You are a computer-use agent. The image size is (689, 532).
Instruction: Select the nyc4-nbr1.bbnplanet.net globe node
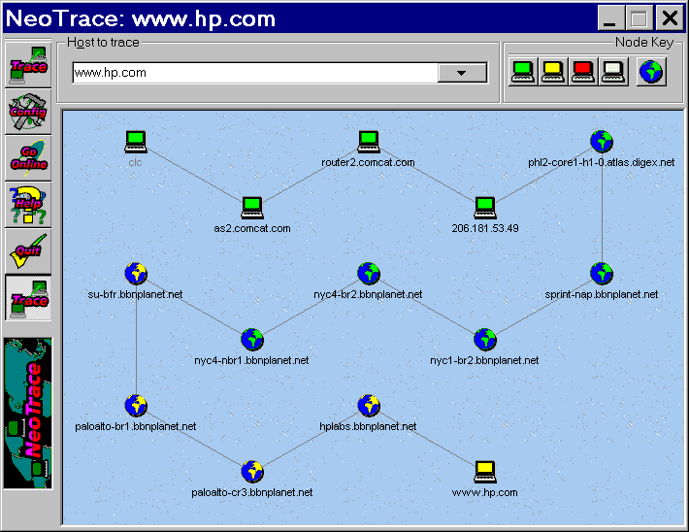[252, 339]
